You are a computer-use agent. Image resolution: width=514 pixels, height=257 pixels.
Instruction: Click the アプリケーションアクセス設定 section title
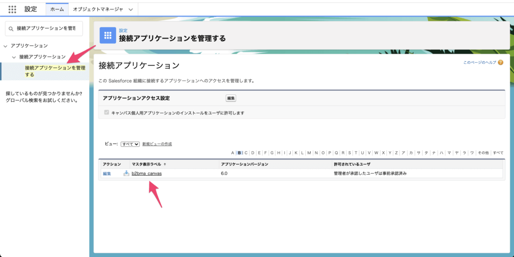pos(137,98)
